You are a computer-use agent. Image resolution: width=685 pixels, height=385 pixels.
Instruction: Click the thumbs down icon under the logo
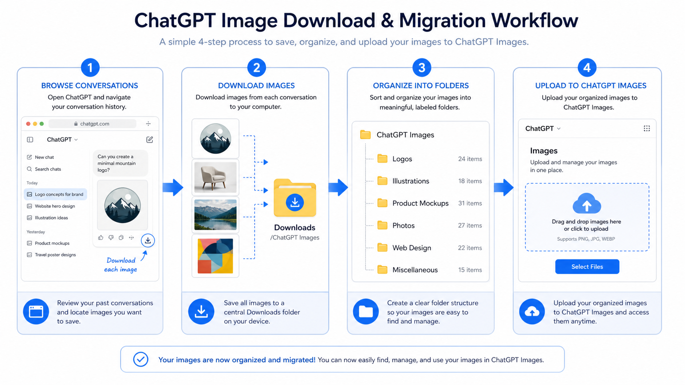[x=111, y=238]
